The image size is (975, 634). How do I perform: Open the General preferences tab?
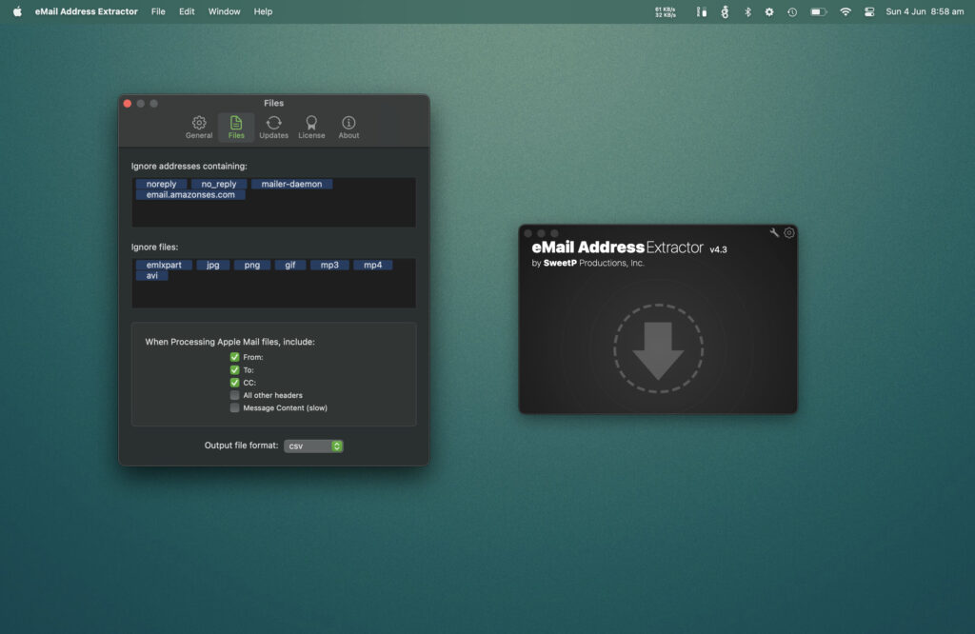199,128
